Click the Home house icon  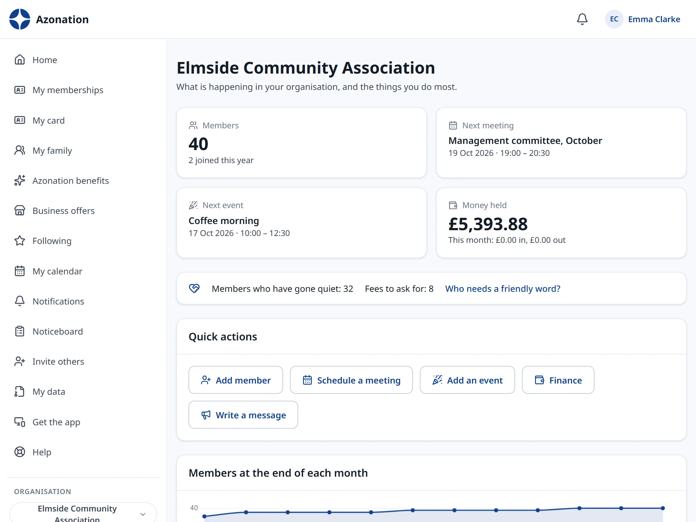[x=20, y=60]
